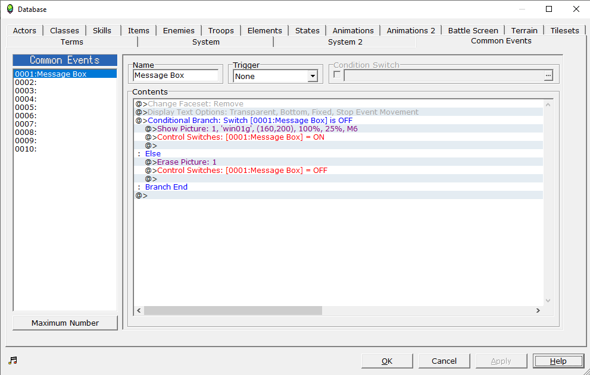
Task: Click the OK button
Action: (x=387, y=361)
